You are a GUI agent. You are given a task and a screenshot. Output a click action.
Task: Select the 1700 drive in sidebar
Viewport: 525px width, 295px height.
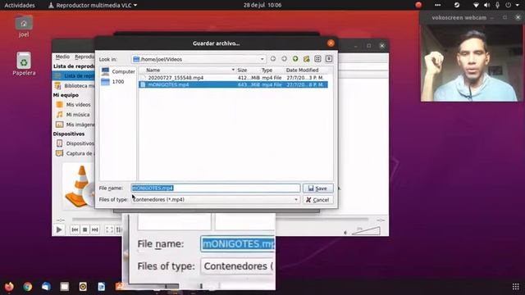click(x=113, y=82)
